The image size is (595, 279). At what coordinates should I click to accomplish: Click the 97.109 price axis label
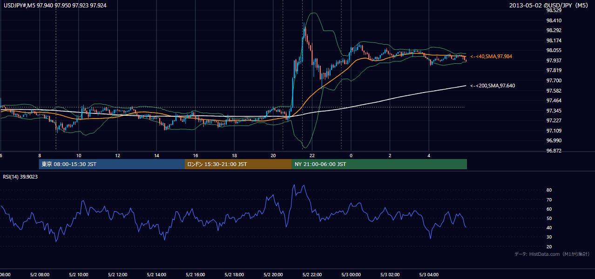click(x=554, y=131)
